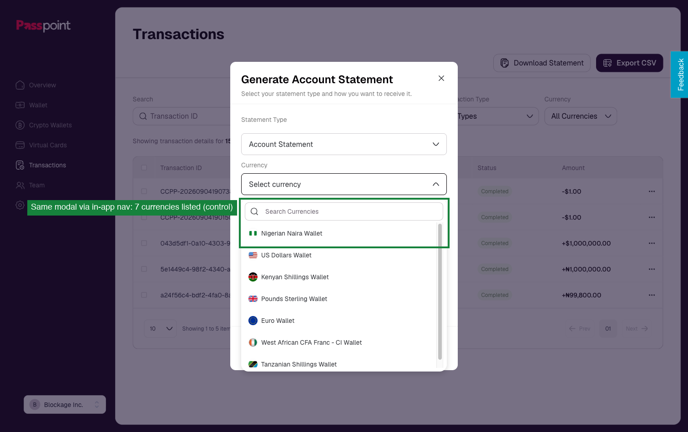This screenshot has width=688, height=432.
Task: Click the EU flag icon
Action: (253, 321)
